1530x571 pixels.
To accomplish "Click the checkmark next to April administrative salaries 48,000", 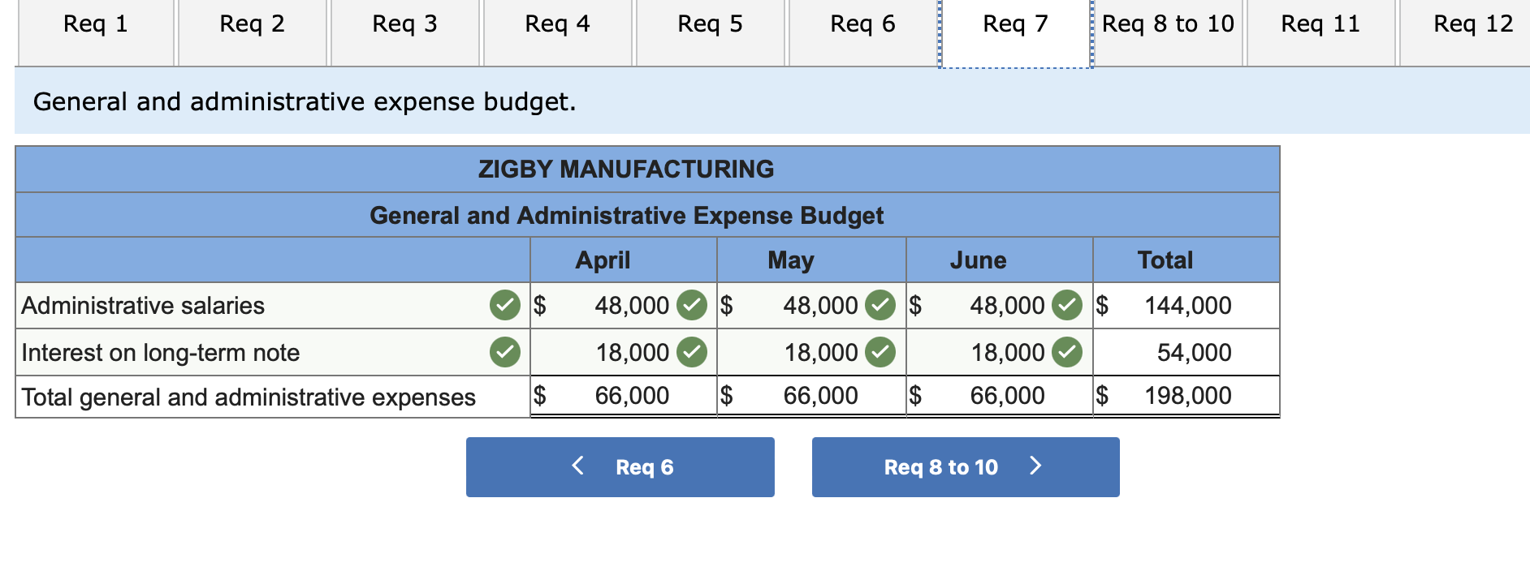I will pyautogui.click(x=692, y=305).
